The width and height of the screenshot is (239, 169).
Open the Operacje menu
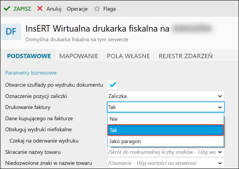click(x=77, y=9)
